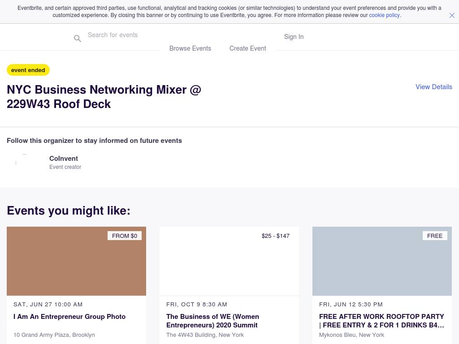The height and width of the screenshot is (344, 459).
Task: Click Sign In link
Action: (x=294, y=37)
